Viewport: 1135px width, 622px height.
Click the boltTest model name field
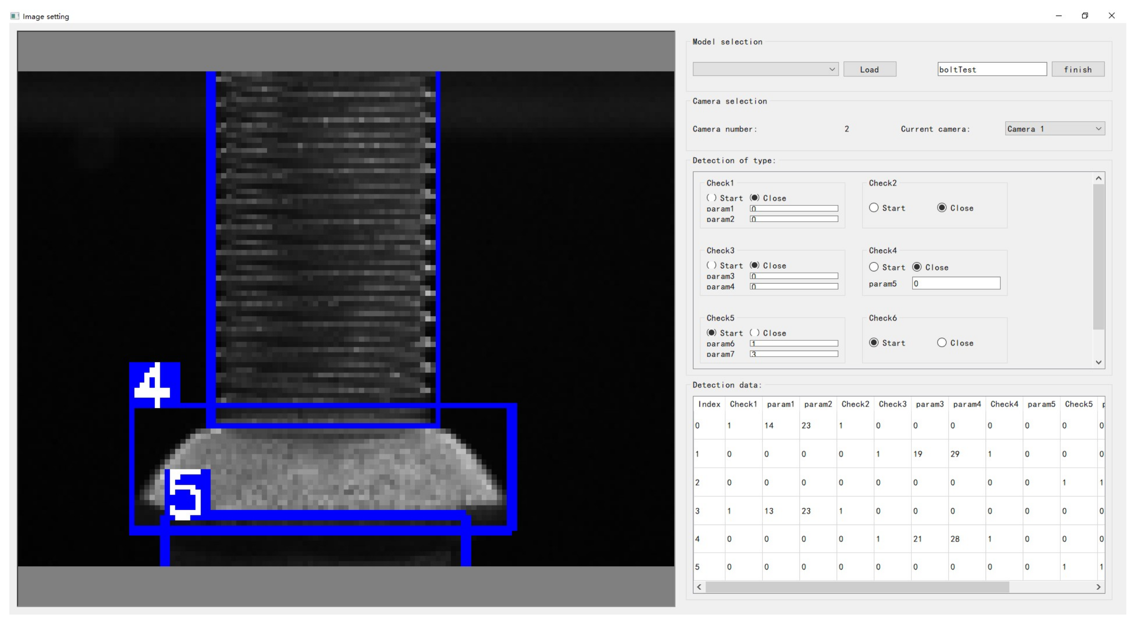click(991, 69)
